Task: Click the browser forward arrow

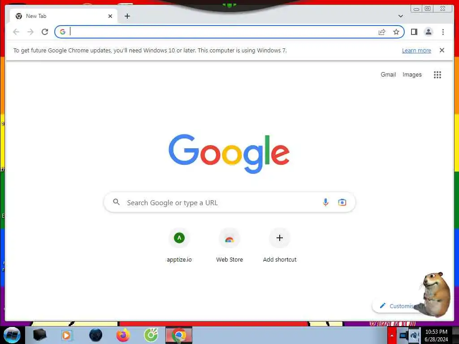Action: pos(30,32)
